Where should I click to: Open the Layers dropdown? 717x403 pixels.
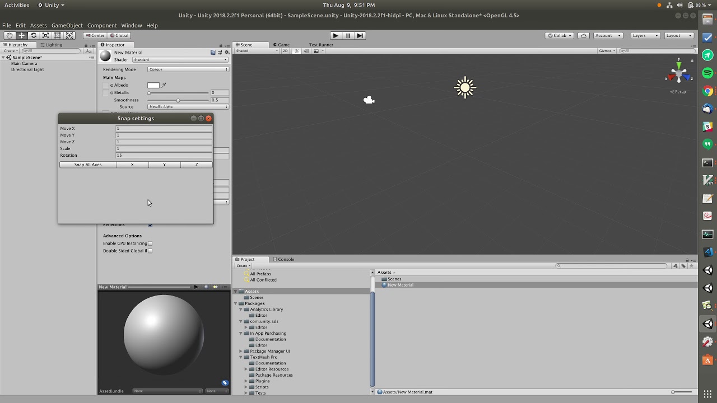(645, 35)
